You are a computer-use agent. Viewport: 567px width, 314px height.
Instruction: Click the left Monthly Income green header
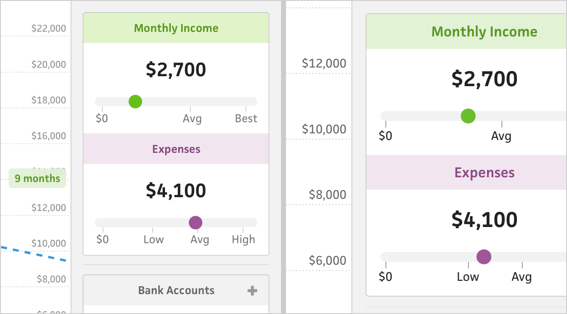(176, 28)
